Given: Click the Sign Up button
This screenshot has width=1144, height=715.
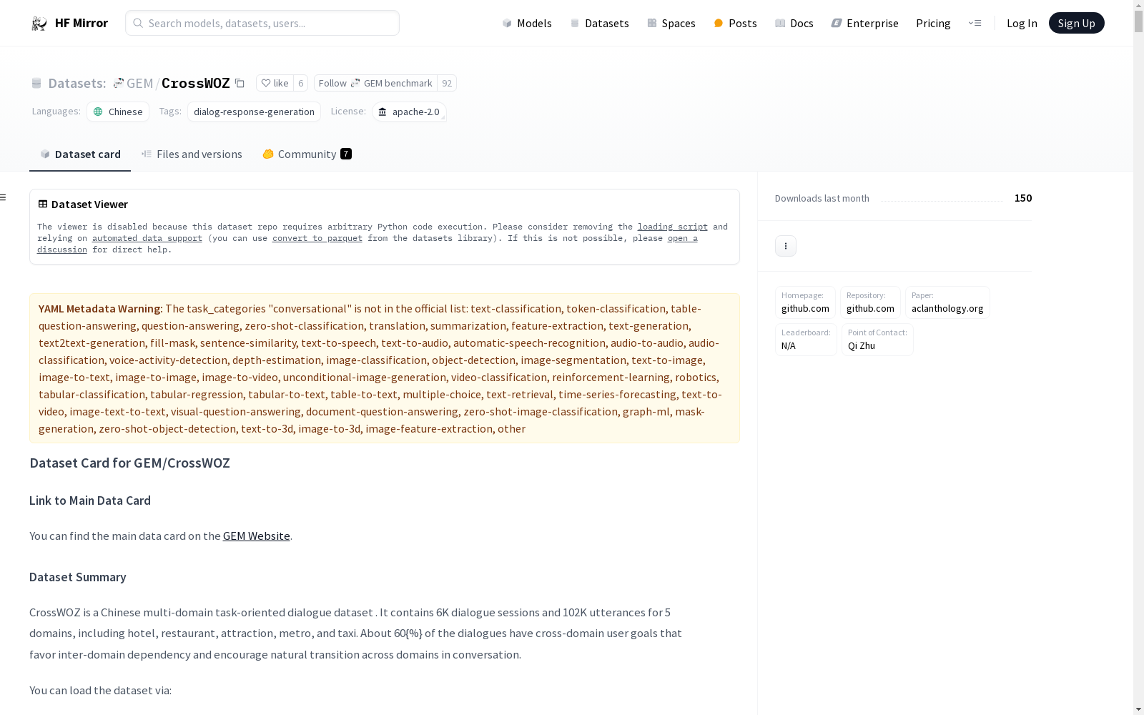Looking at the screenshot, I should tap(1076, 23).
